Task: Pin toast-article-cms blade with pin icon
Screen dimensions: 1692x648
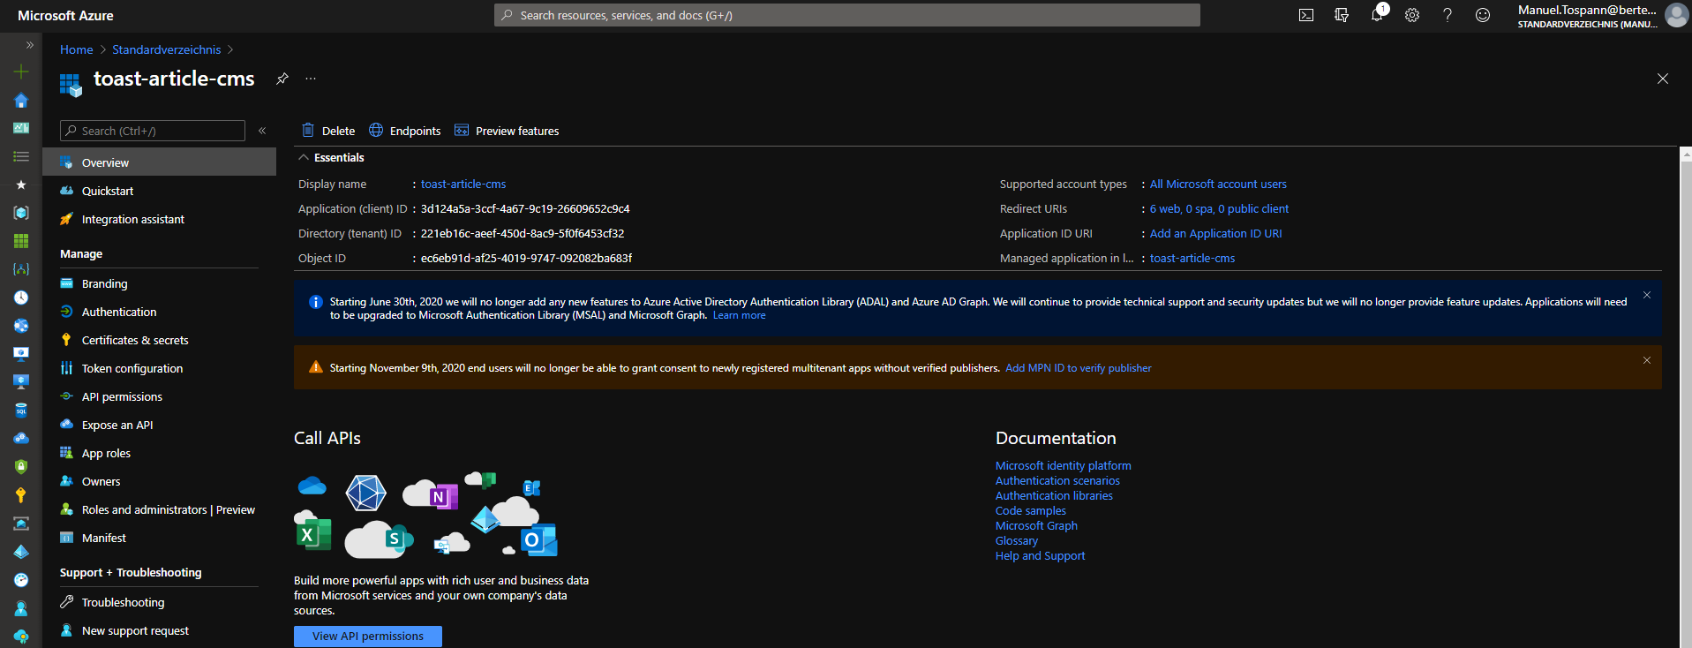Action: click(x=282, y=79)
